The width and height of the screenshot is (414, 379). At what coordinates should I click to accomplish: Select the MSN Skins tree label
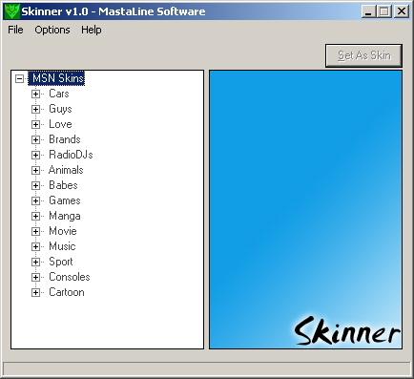(57, 78)
